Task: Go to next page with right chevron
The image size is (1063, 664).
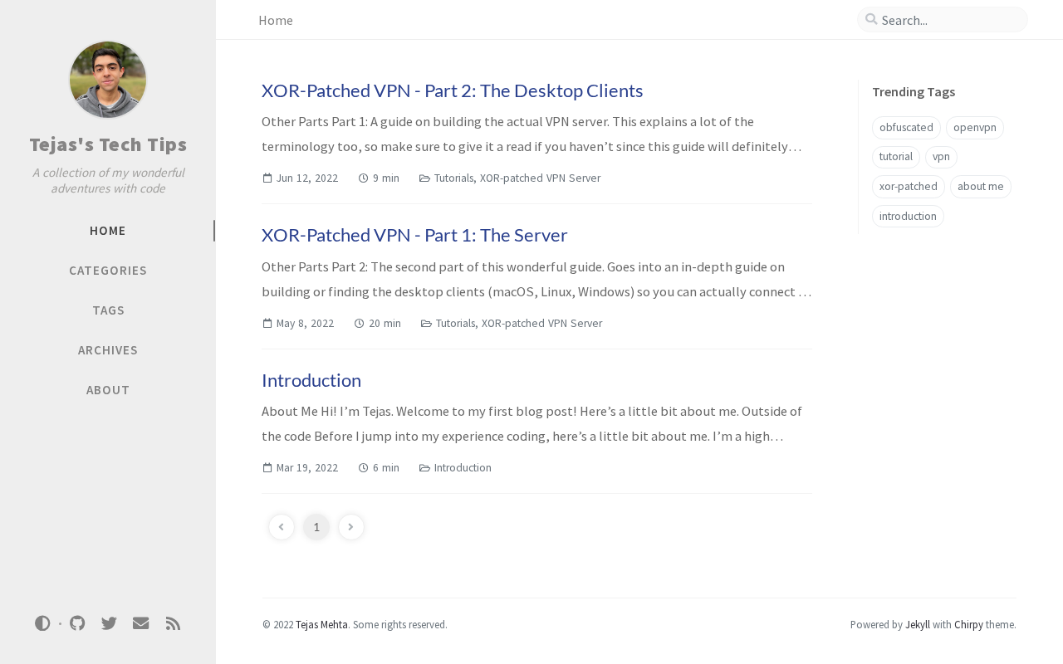Action: tap(351, 527)
